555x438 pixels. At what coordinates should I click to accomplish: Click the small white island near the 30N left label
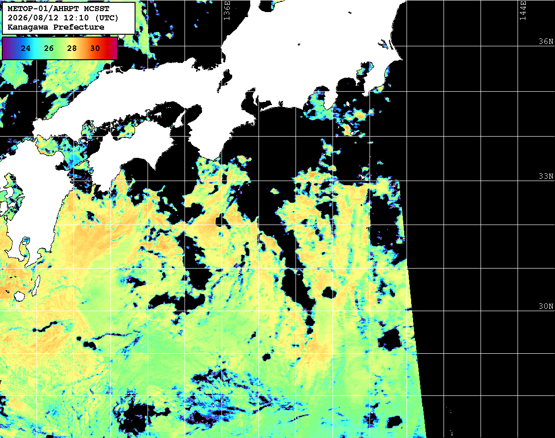19,296
